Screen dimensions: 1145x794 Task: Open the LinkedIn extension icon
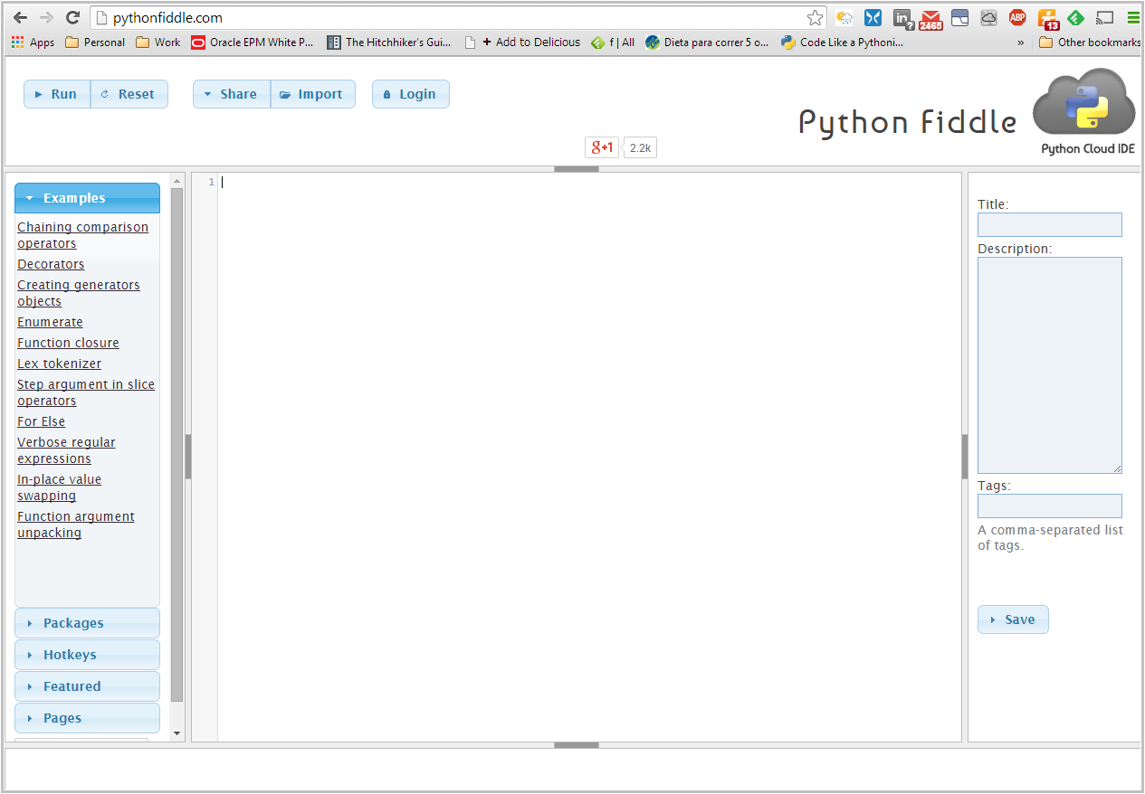(x=902, y=18)
